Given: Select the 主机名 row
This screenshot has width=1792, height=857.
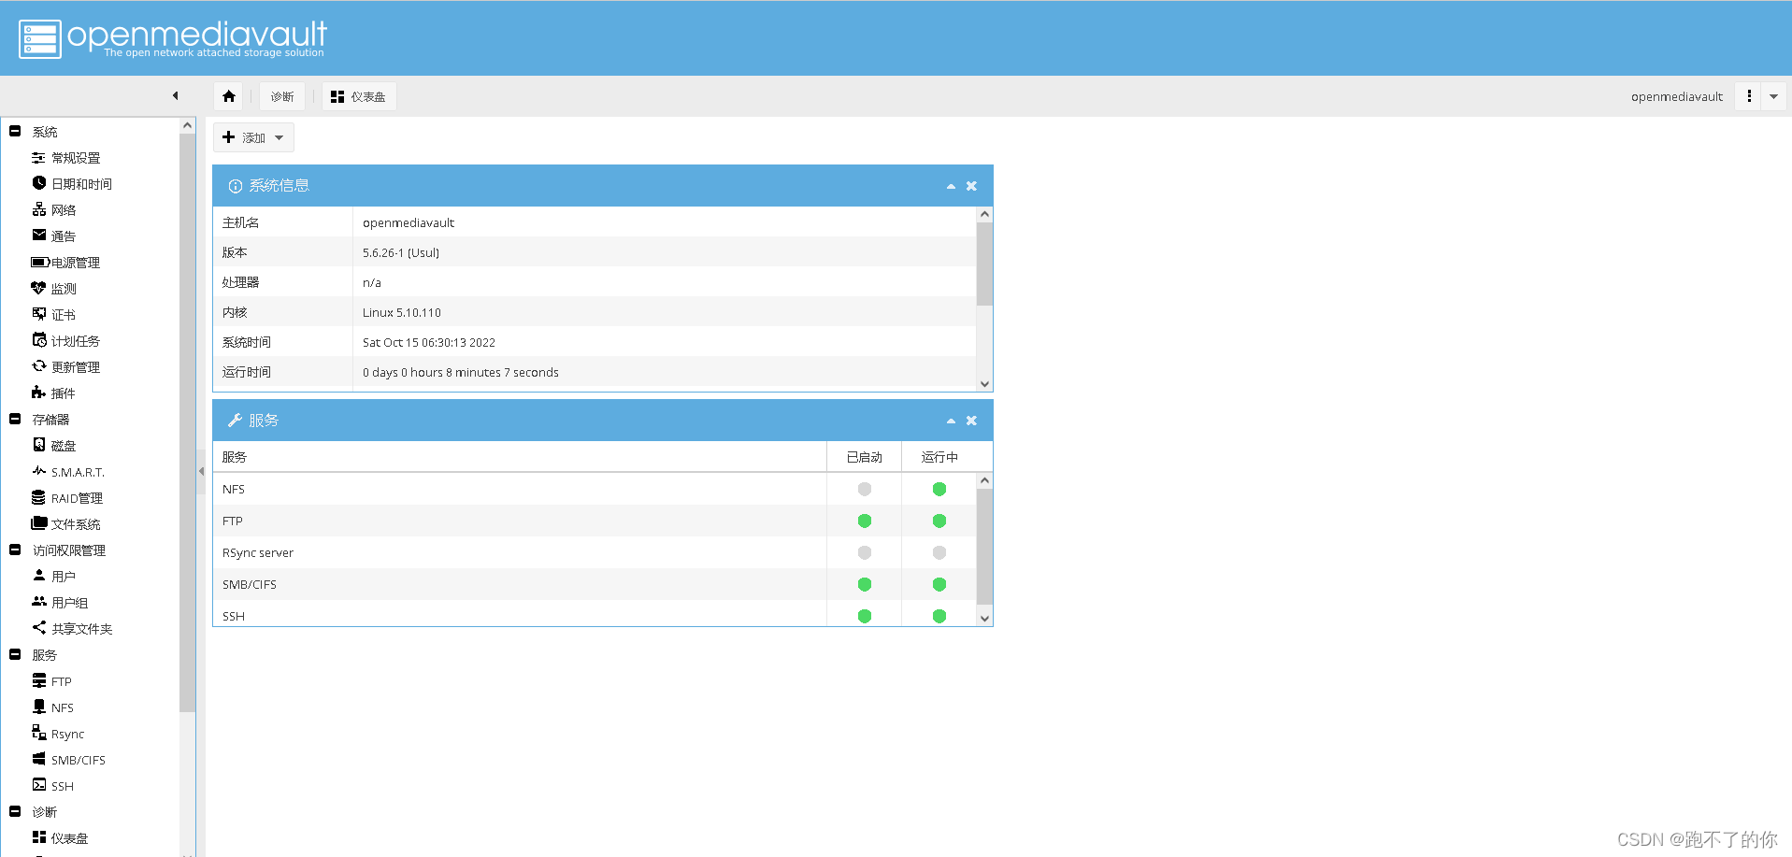Looking at the screenshot, I should (x=595, y=222).
